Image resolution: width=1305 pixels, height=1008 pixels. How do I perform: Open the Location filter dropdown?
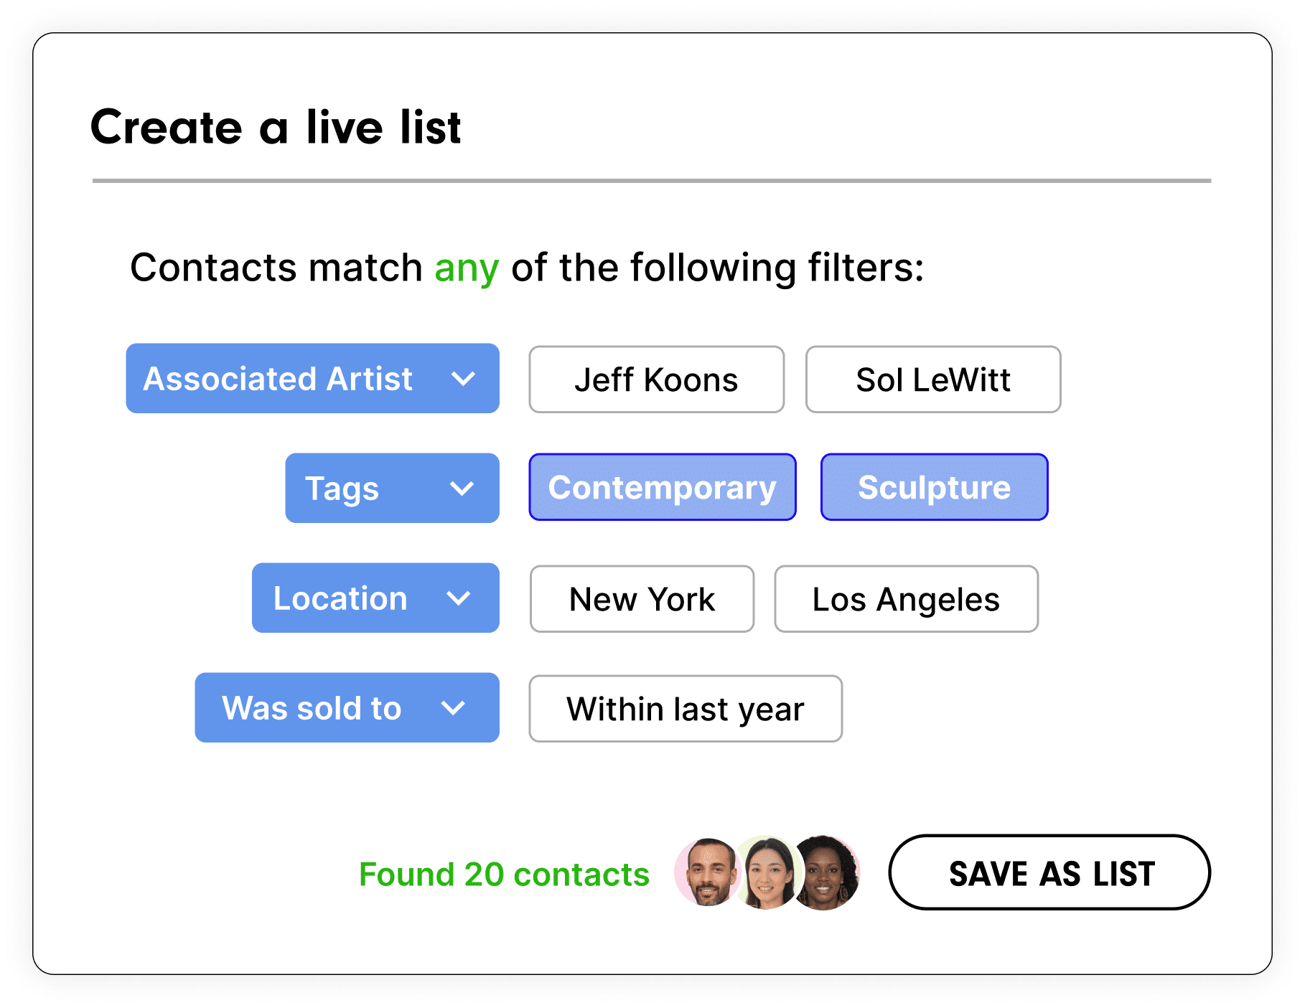click(x=375, y=598)
